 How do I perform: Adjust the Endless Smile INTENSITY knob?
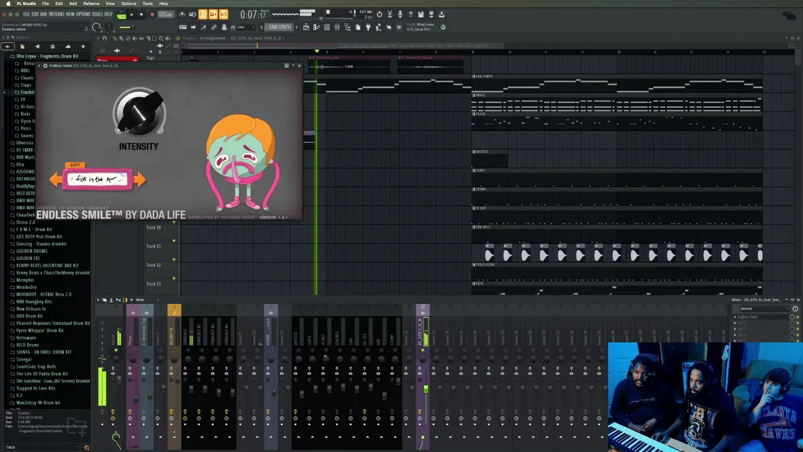[x=139, y=113]
